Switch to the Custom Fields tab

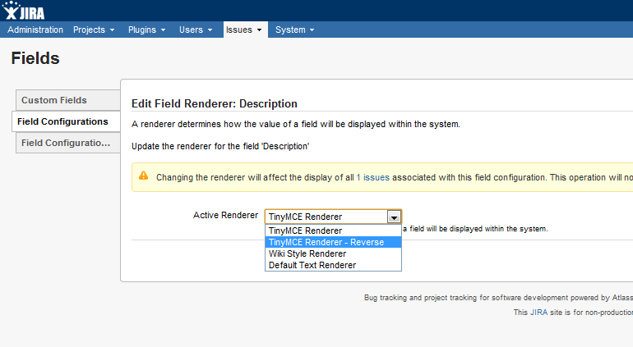tap(54, 100)
